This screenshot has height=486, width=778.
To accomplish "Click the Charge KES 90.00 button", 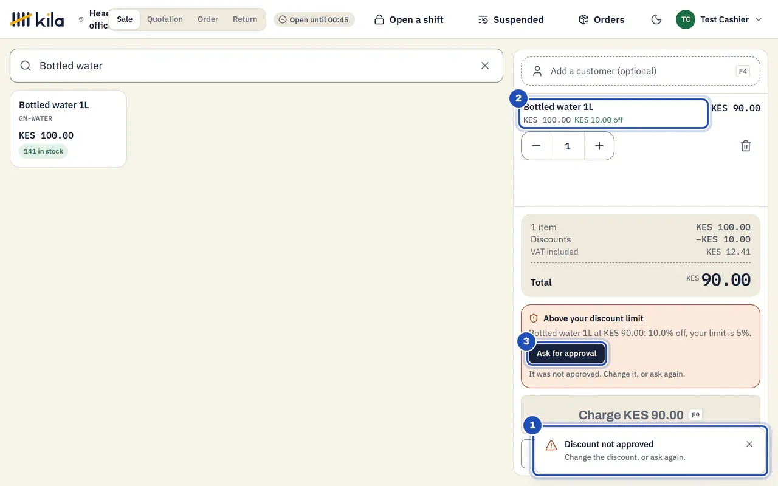I will 641,415.
